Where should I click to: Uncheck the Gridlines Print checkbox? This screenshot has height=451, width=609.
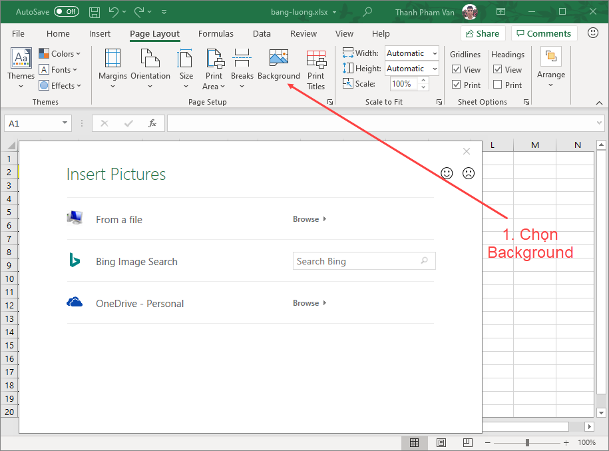point(457,85)
